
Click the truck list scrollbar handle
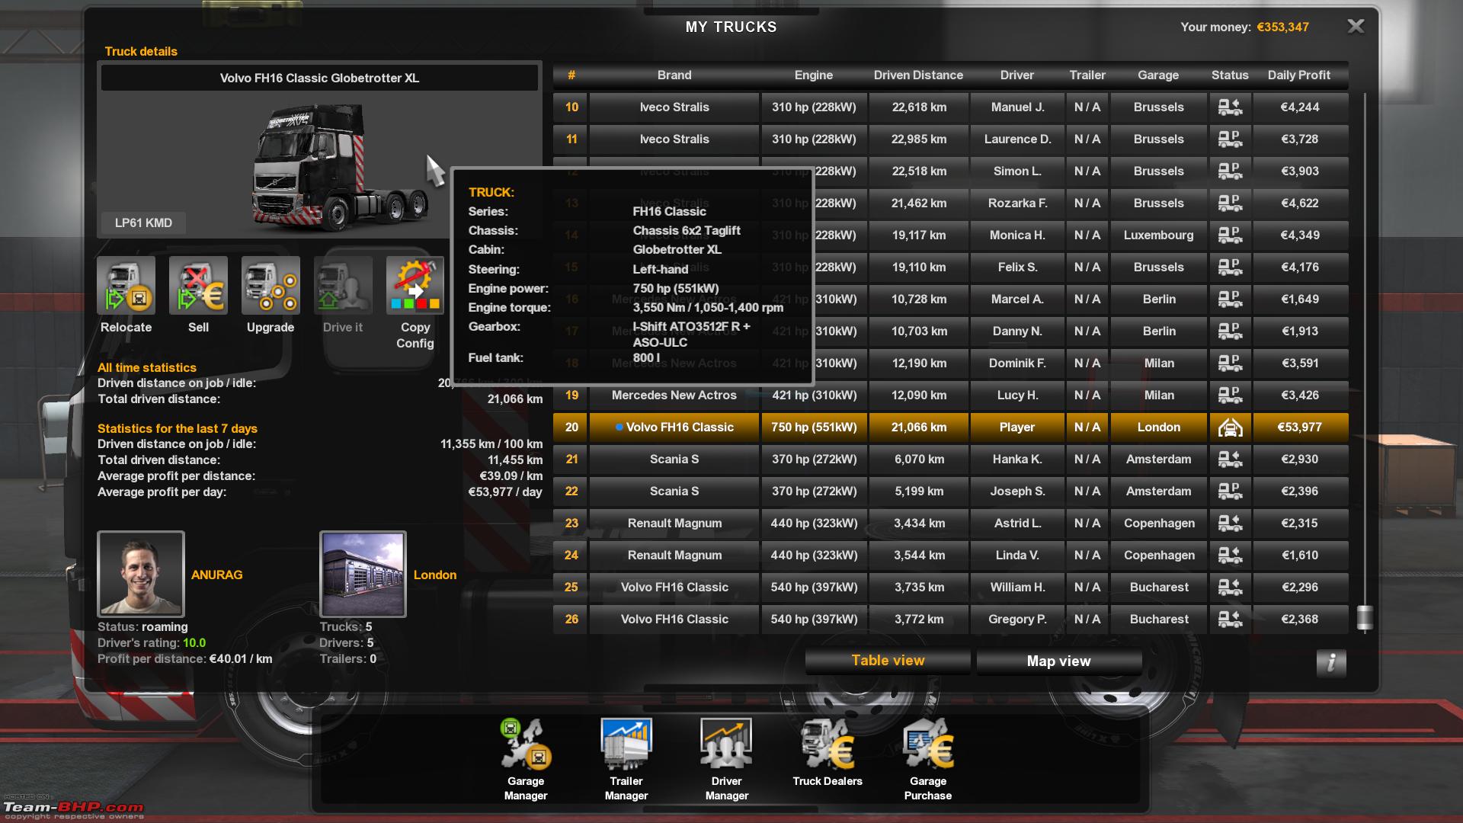point(1365,618)
